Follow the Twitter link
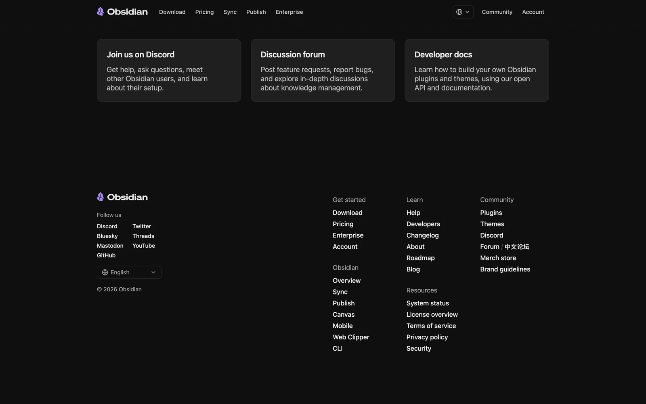This screenshot has height=404, width=646. pos(142,226)
